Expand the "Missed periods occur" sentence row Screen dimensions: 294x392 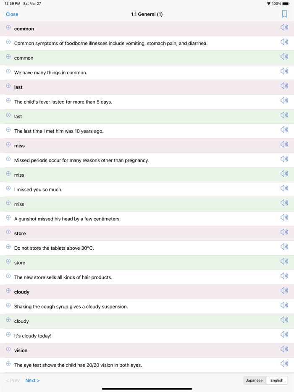(x=8, y=159)
